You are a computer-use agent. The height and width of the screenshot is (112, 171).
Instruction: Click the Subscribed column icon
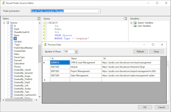[x=11, y=63]
